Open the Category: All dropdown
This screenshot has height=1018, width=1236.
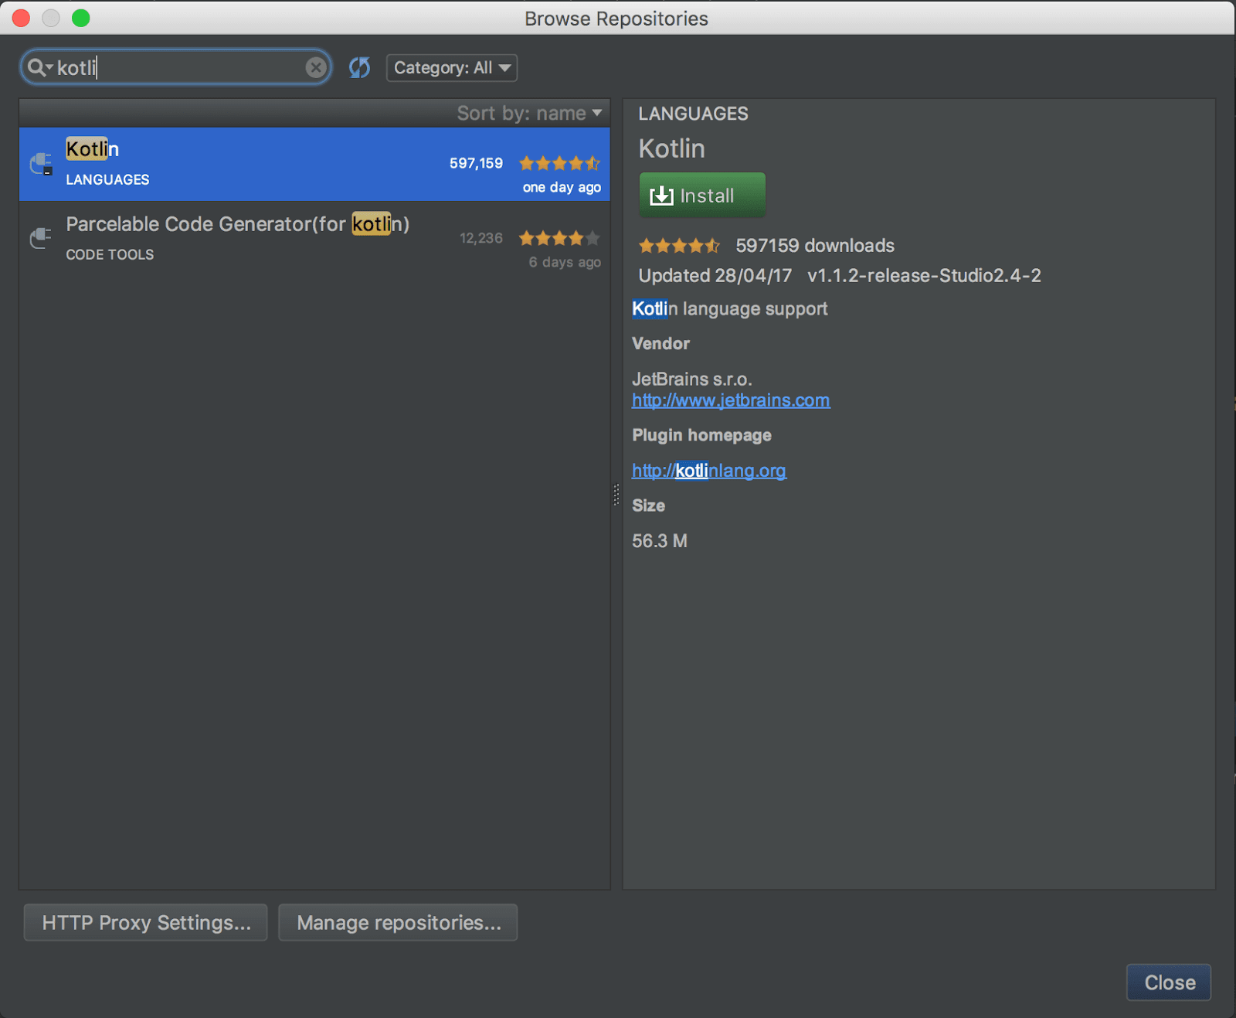pyautogui.click(x=452, y=68)
